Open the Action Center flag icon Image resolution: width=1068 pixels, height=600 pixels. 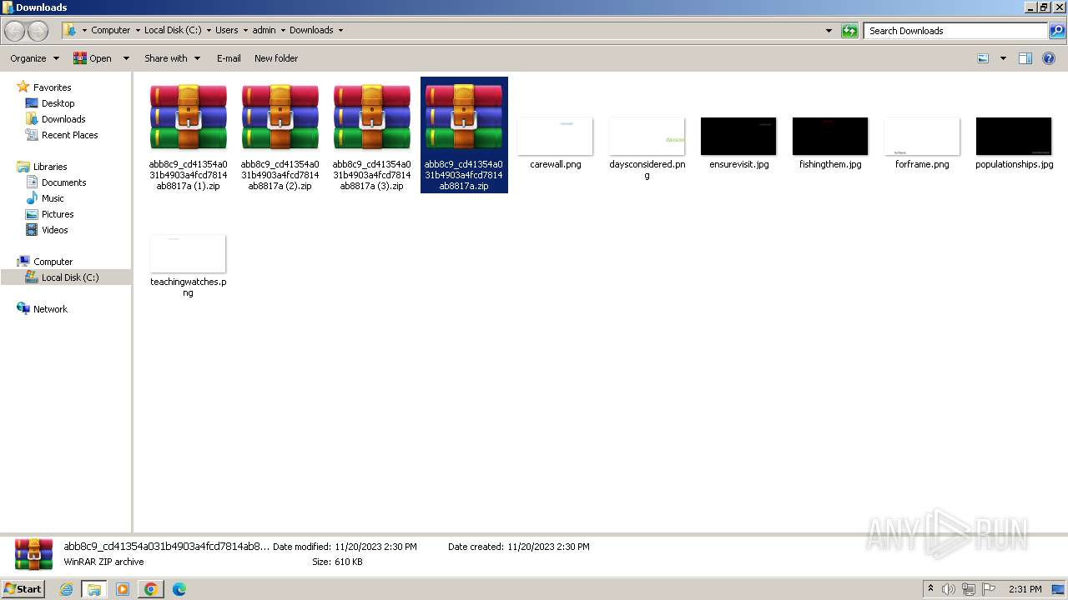click(989, 589)
